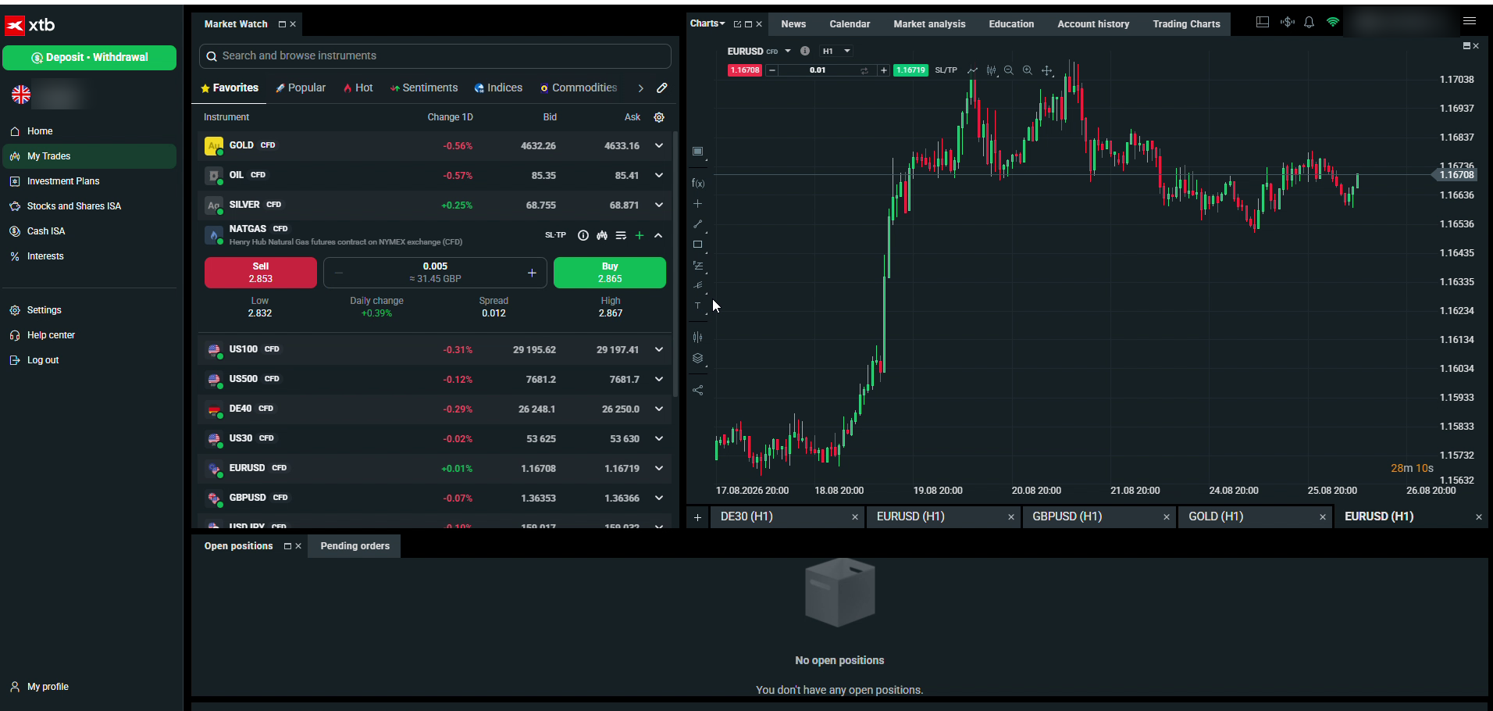Screen dimensions: 1493x711
Task: Open the layers icon in chart sidebar
Action: (x=698, y=359)
